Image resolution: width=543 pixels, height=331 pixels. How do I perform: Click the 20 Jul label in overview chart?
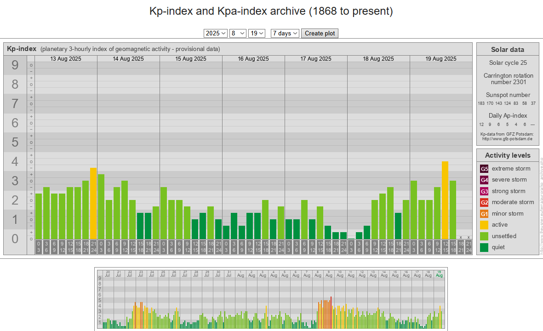point(108,274)
